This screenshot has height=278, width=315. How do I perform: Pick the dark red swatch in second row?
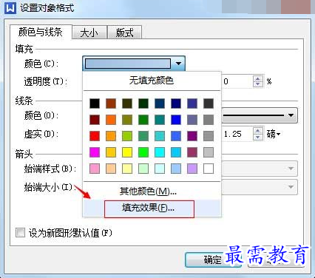(95, 120)
